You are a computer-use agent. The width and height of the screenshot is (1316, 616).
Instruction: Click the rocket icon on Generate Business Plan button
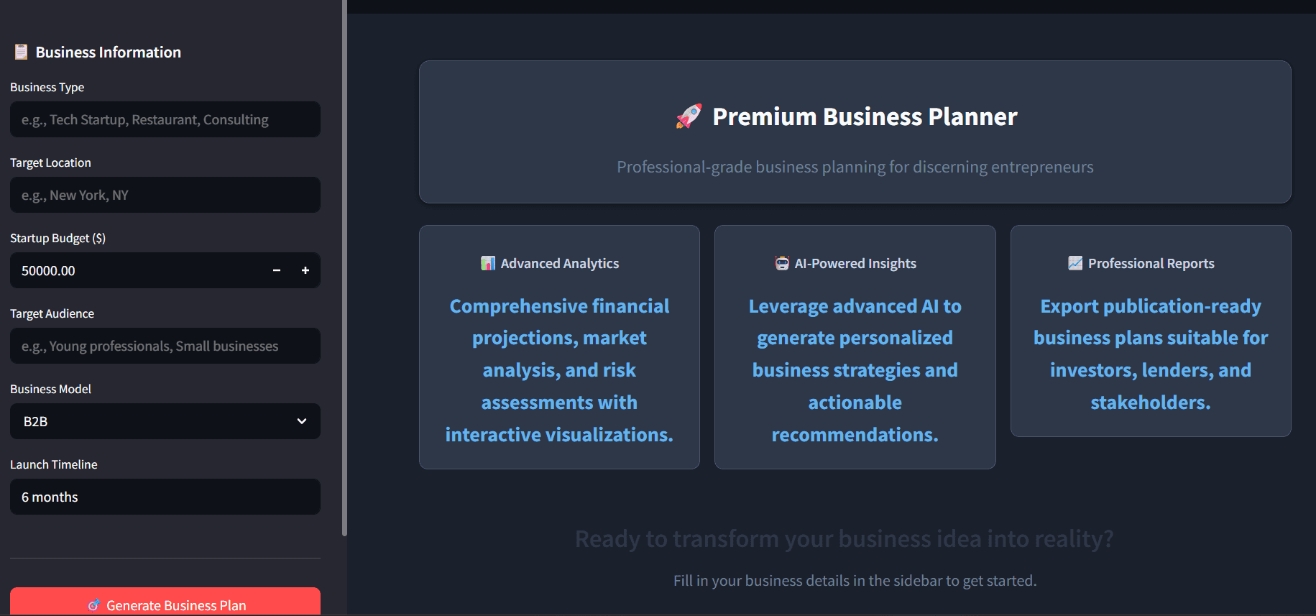[x=94, y=605]
